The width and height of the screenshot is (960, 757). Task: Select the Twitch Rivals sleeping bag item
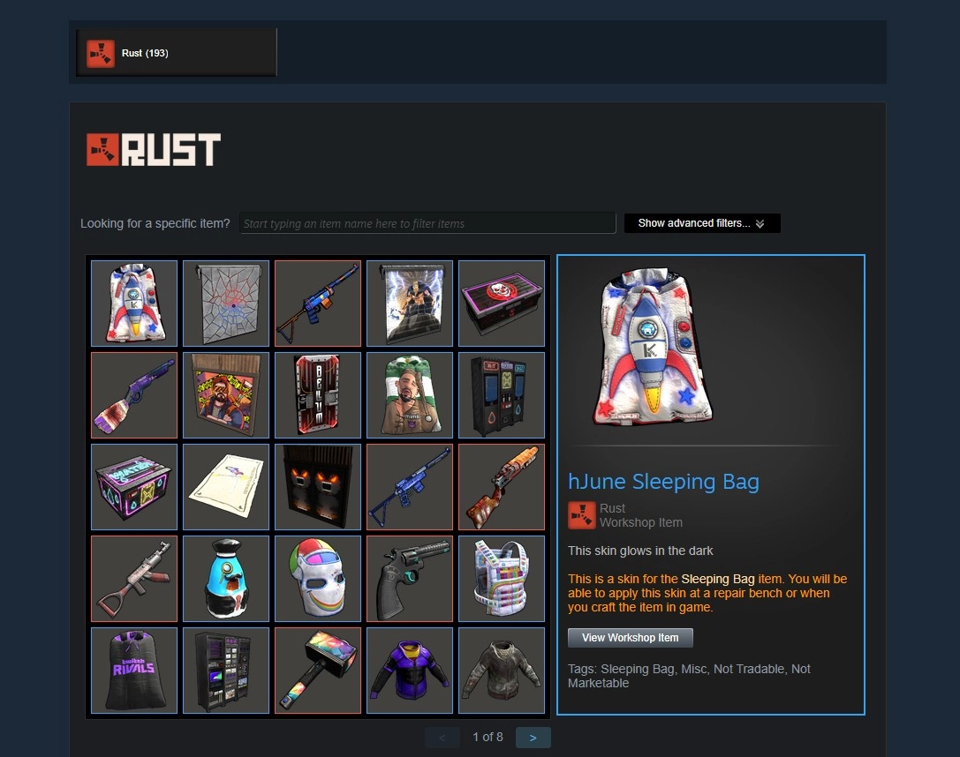click(134, 671)
